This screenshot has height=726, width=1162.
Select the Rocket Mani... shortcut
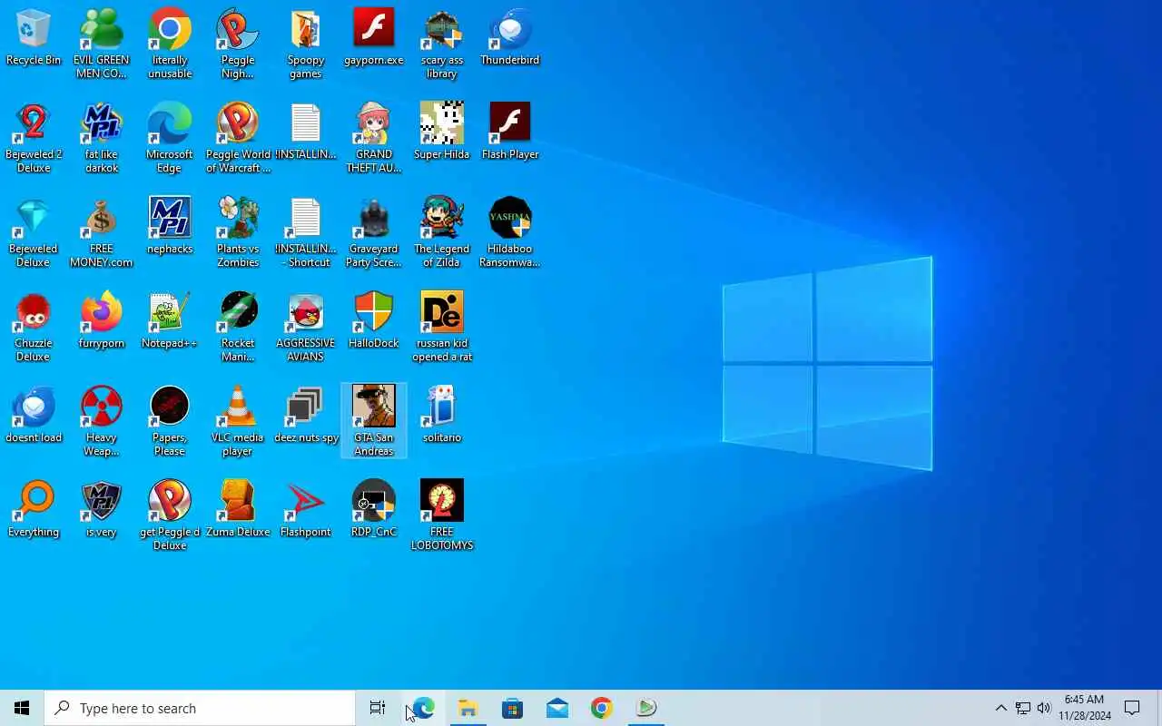[238, 327]
